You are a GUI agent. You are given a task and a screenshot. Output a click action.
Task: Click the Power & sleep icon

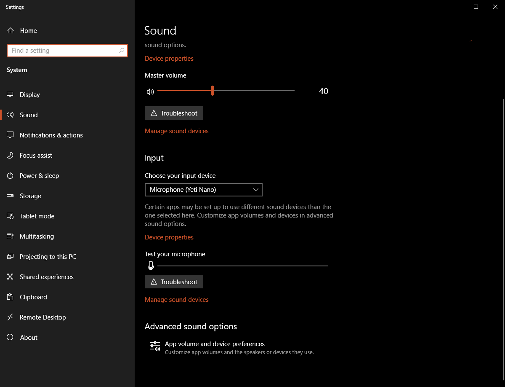tap(11, 176)
